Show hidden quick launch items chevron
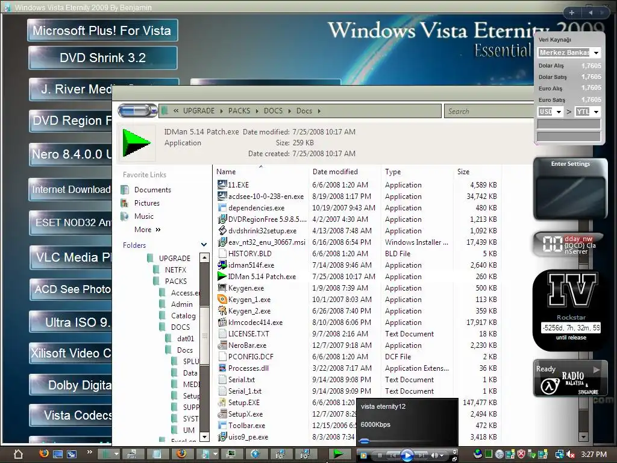The width and height of the screenshot is (617, 463). pyautogui.click(x=89, y=452)
